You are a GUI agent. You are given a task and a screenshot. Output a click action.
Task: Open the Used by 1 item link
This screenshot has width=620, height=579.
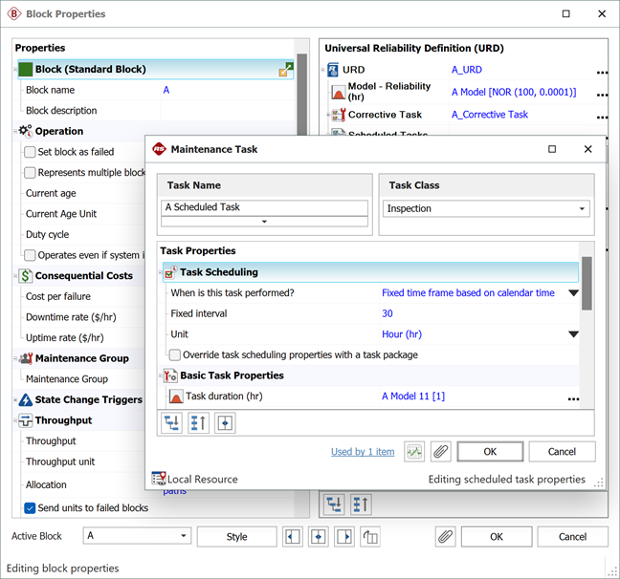click(x=362, y=452)
